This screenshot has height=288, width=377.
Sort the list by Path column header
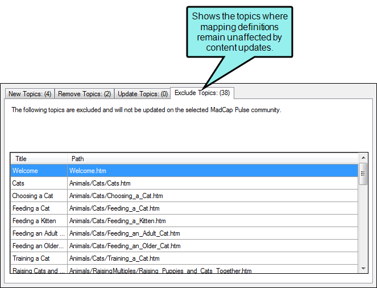pyautogui.click(x=213, y=158)
